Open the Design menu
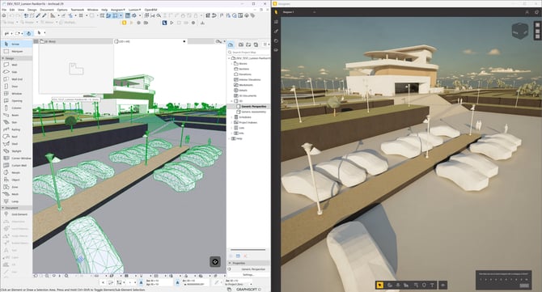The image size is (542, 292). click(32, 10)
